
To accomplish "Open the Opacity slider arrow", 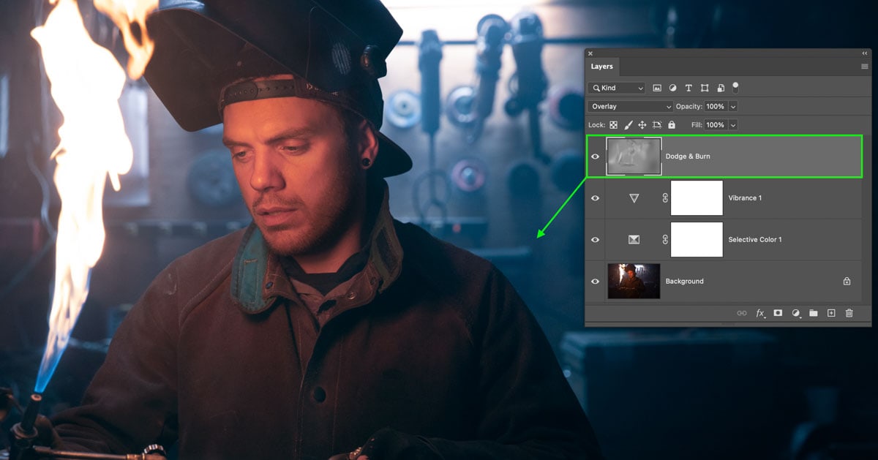I will (x=733, y=107).
